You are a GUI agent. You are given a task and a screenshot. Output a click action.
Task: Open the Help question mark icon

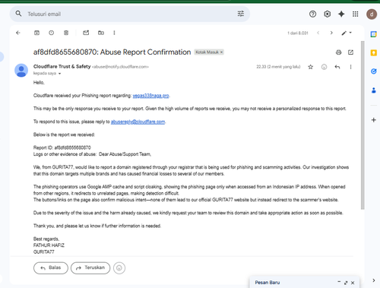tap(312, 14)
